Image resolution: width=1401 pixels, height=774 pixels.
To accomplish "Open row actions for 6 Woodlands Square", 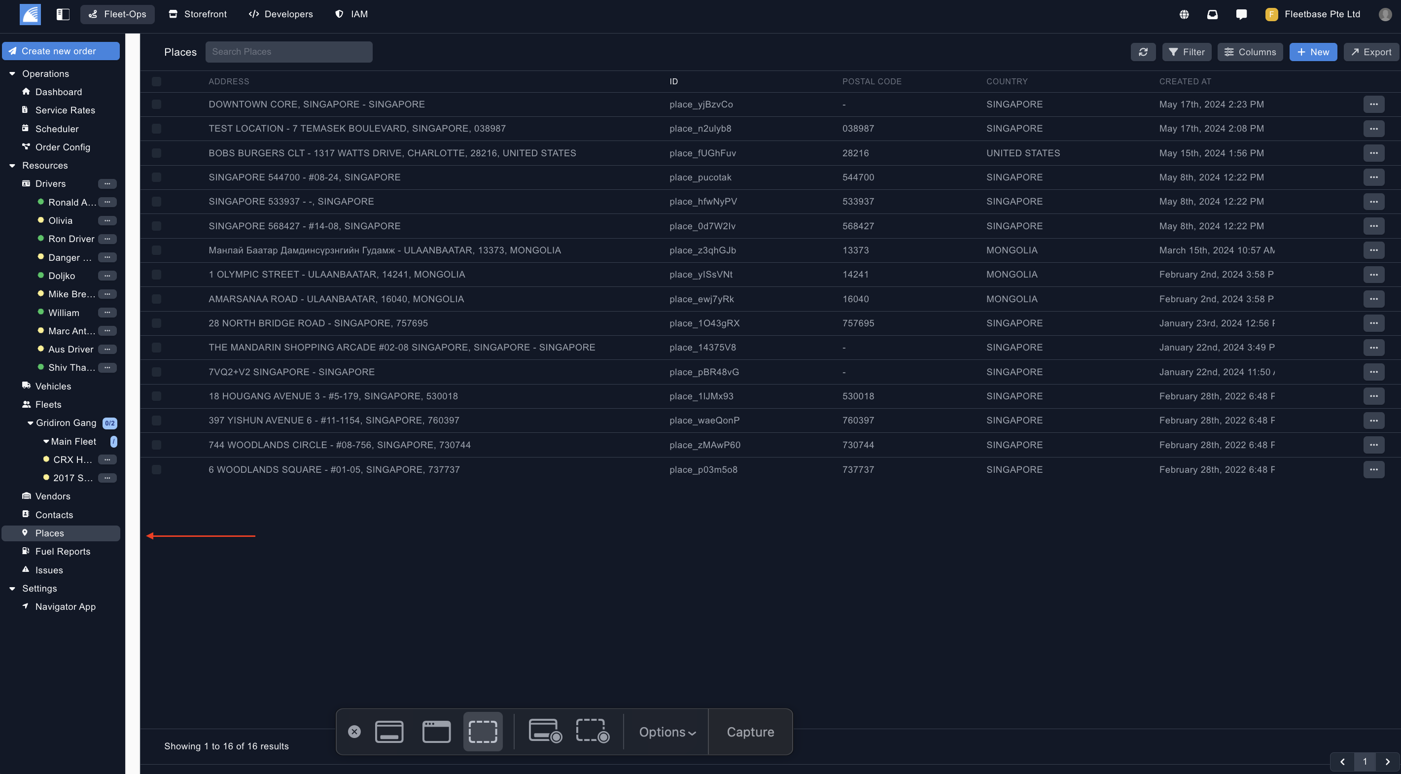I will click(1373, 469).
